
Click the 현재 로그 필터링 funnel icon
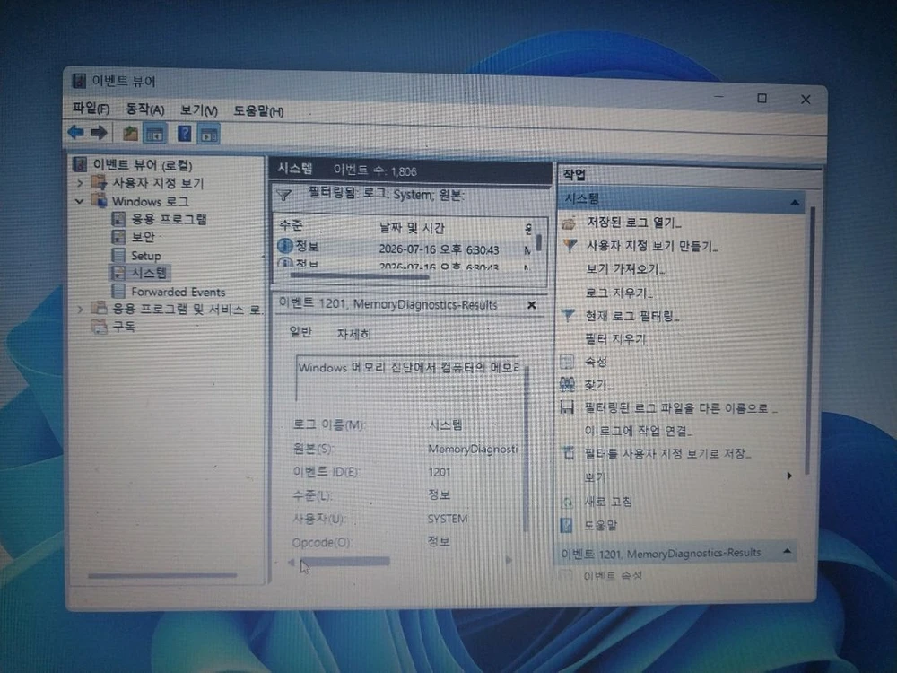pos(568,315)
